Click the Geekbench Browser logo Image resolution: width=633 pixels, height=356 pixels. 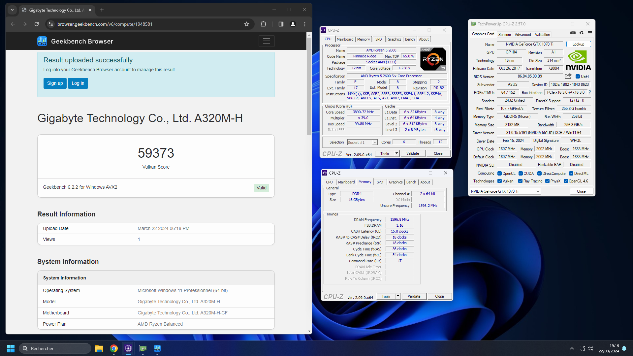42,41
